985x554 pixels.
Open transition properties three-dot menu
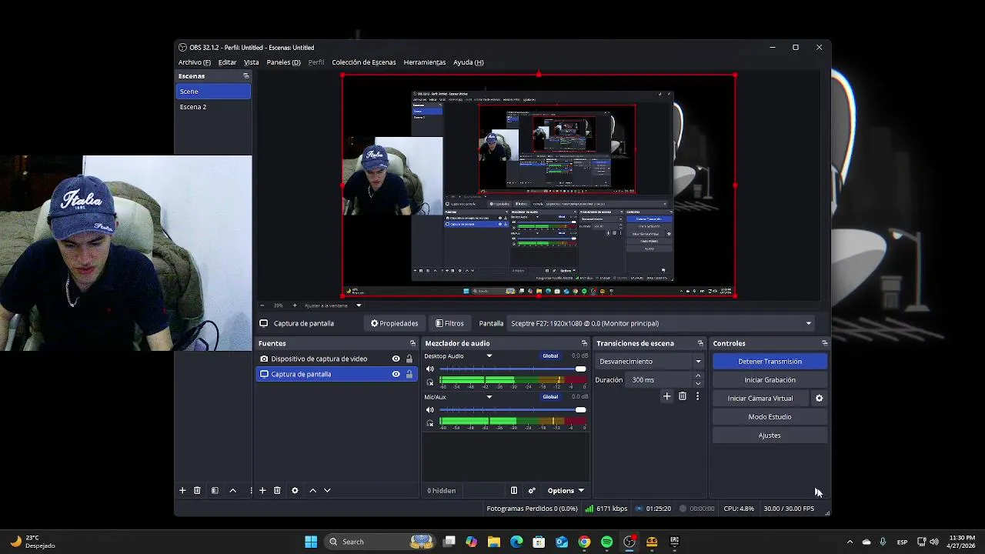tap(698, 396)
